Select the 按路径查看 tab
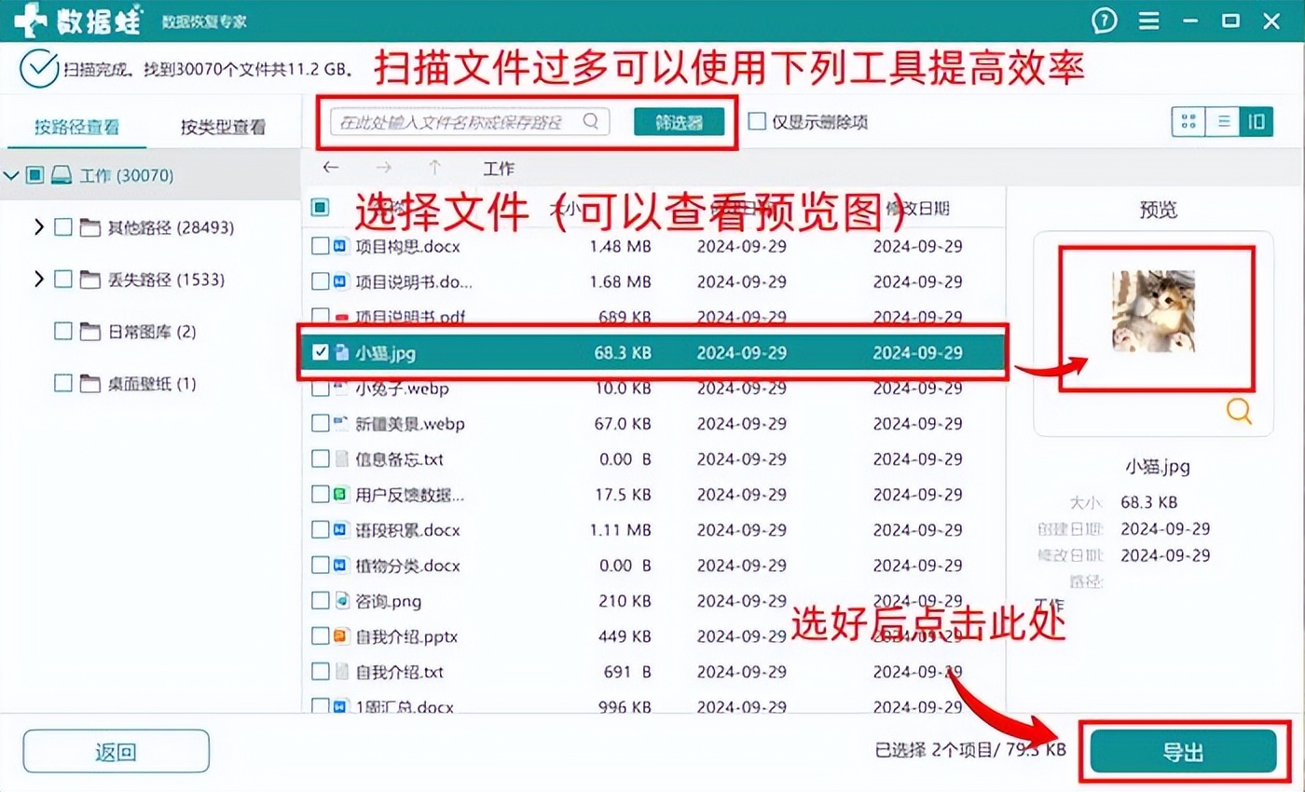The height and width of the screenshot is (792, 1305). tap(77, 128)
